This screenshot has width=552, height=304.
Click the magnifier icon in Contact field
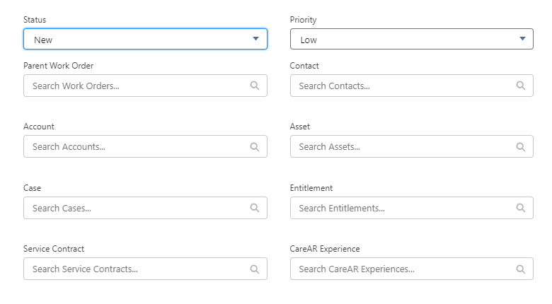[x=521, y=86]
